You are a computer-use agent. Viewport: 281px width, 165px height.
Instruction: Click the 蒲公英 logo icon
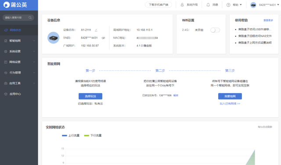7,5
